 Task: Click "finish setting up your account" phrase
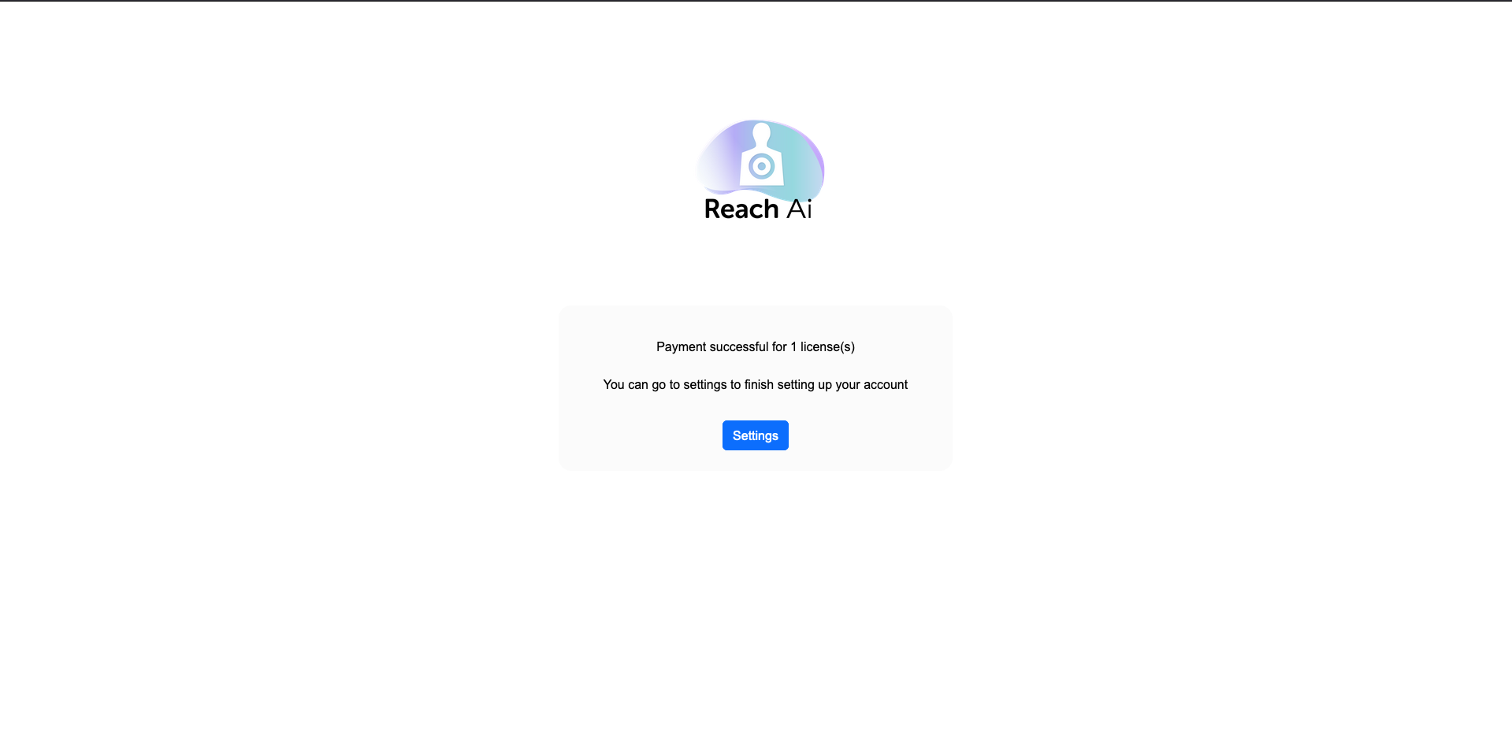826,384
